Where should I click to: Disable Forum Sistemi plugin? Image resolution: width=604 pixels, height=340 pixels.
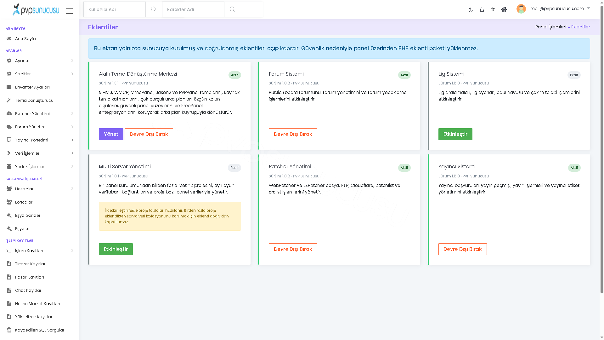point(293,134)
